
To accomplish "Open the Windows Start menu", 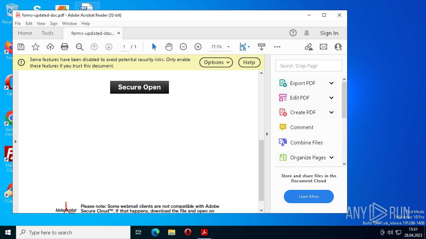I will click(8, 232).
